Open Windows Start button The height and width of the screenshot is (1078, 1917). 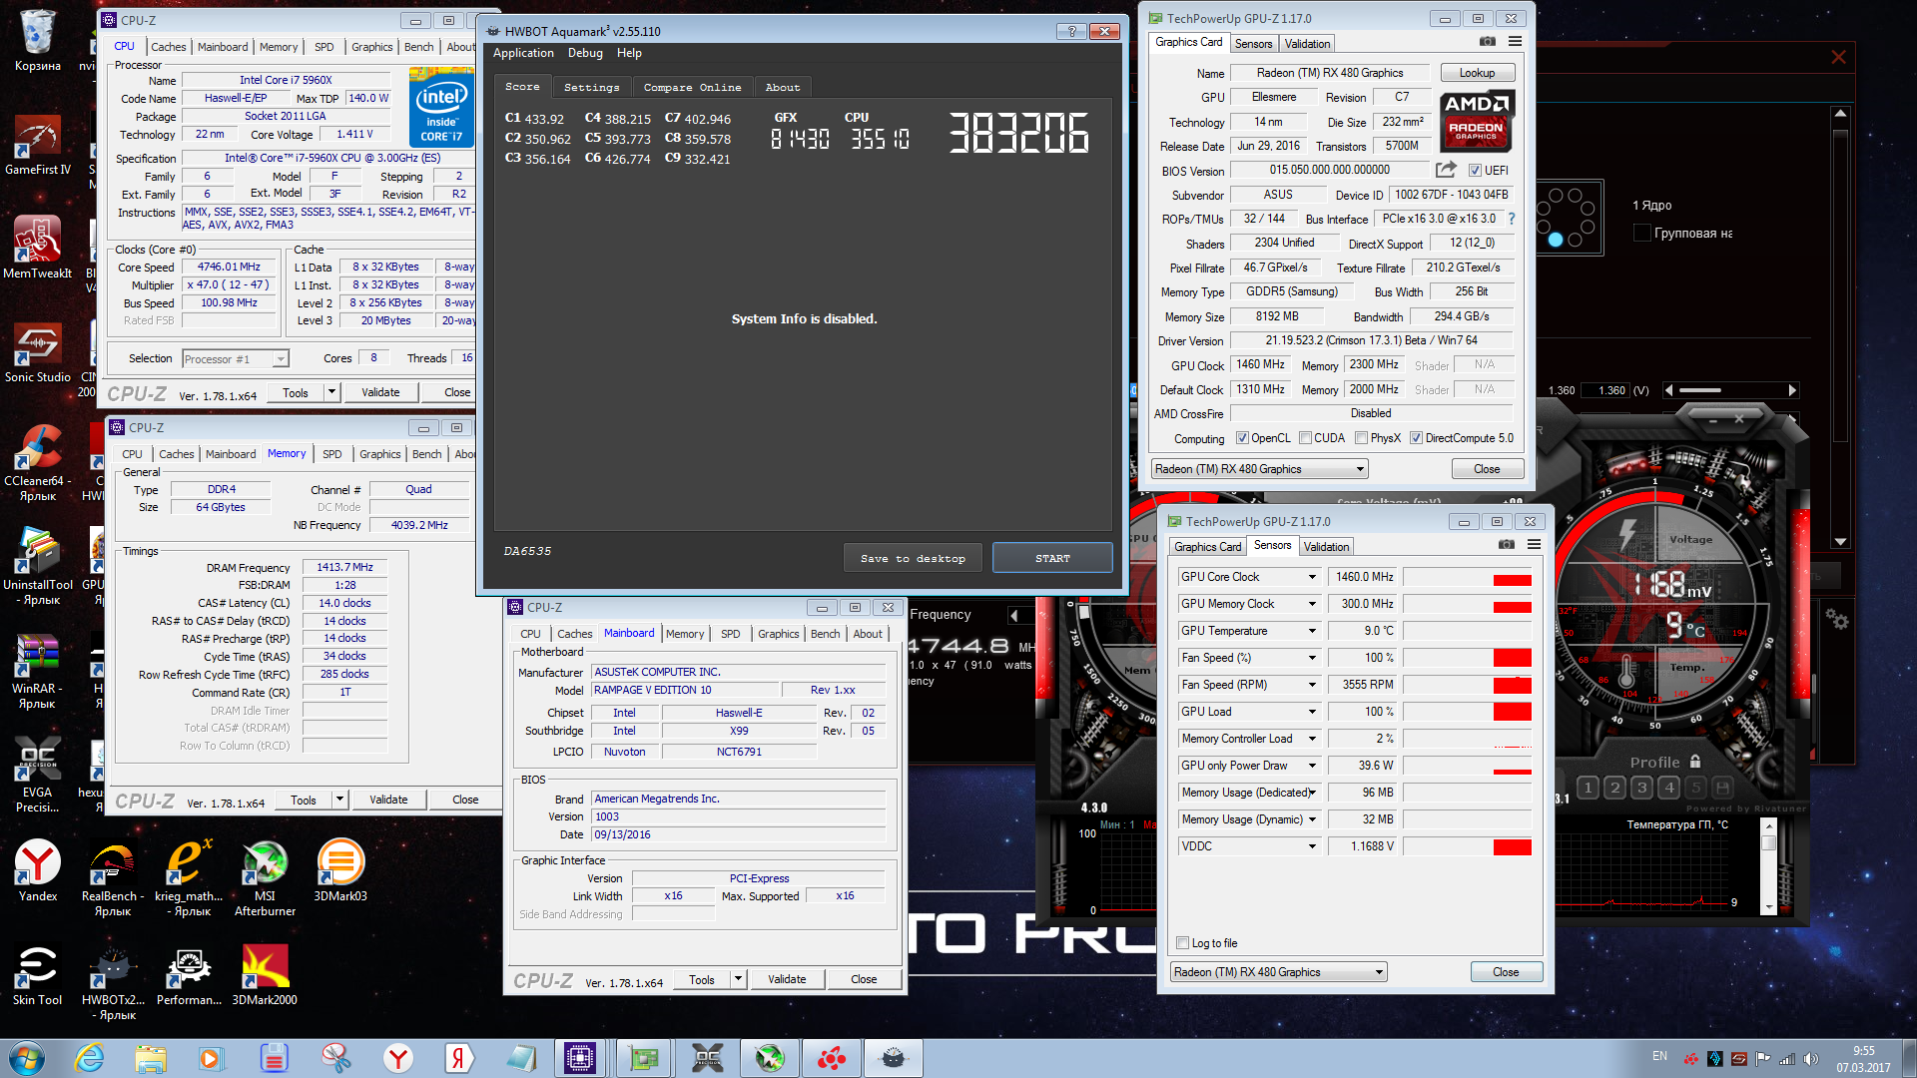(27, 1058)
